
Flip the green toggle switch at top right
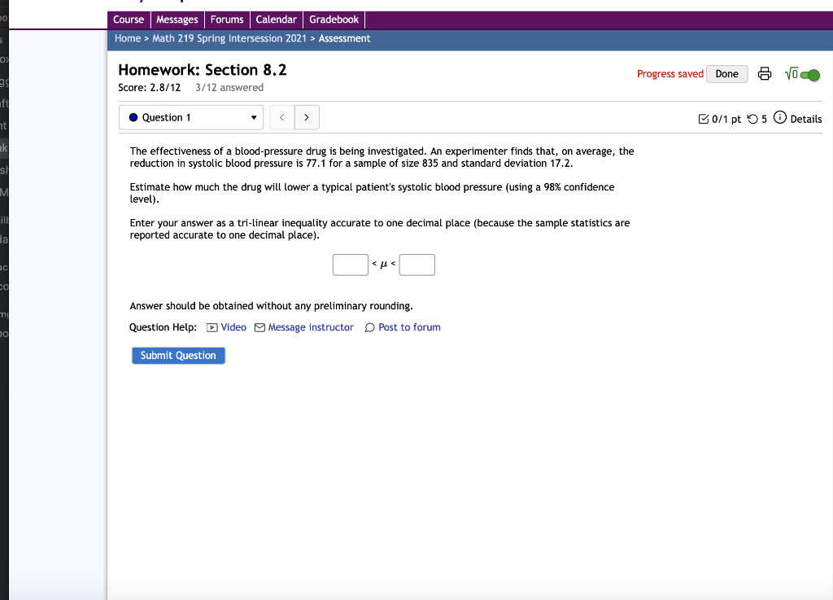[x=813, y=74]
